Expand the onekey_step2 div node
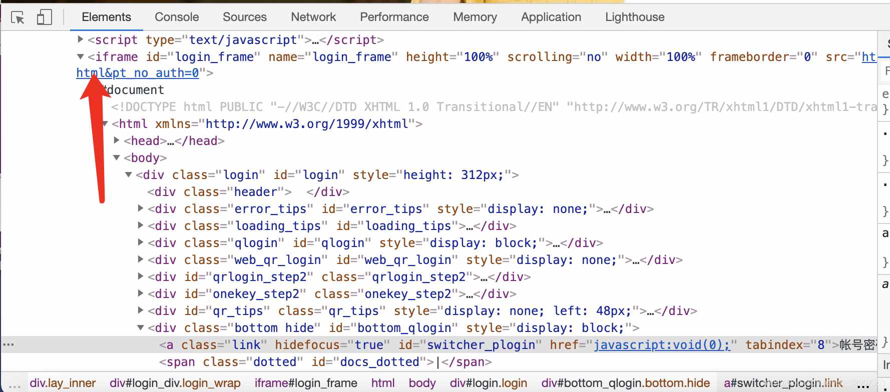The width and height of the screenshot is (890, 392). pos(141,293)
